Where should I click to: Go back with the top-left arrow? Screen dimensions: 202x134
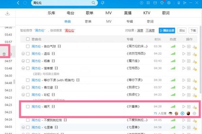point(18,3)
